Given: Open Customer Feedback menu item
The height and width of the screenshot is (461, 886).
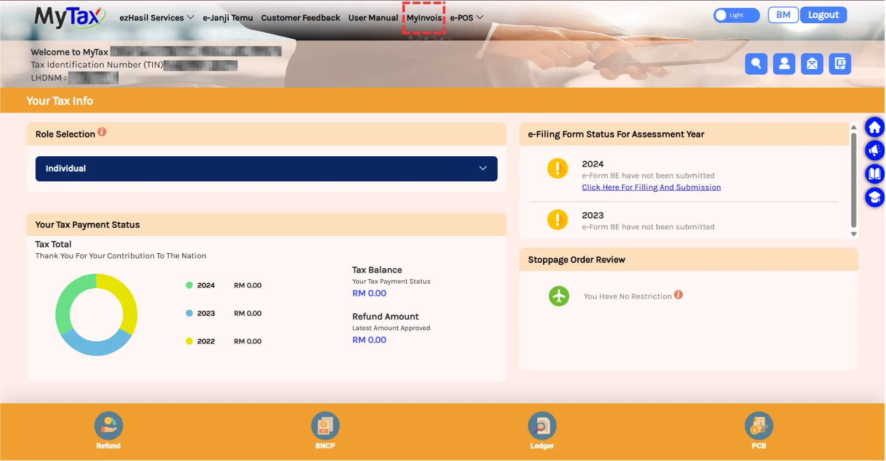Looking at the screenshot, I should tap(301, 18).
